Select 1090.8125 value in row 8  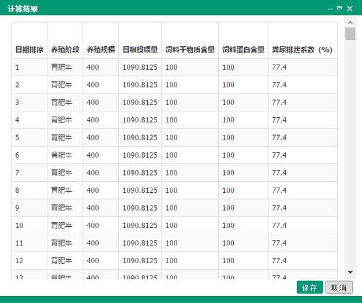[x=140, y=190]
